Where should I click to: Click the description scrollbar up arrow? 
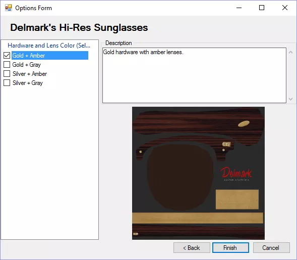pos(290,52)
